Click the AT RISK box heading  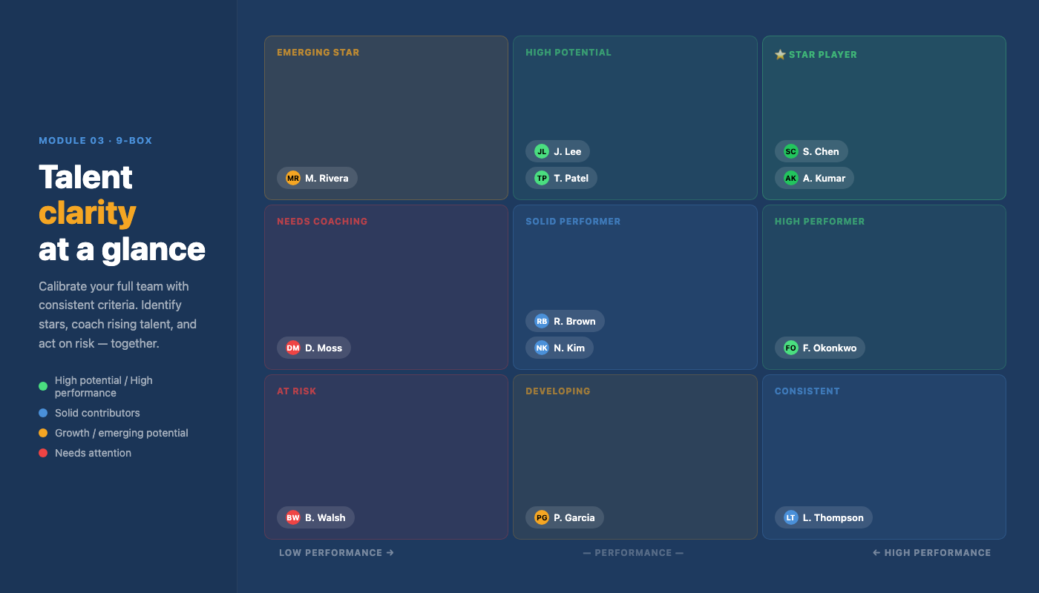(297, 391)
